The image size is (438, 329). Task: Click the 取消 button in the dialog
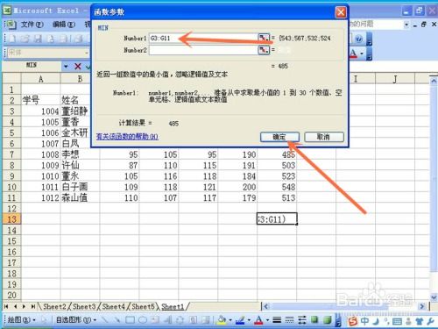click(x=324, y=137)
